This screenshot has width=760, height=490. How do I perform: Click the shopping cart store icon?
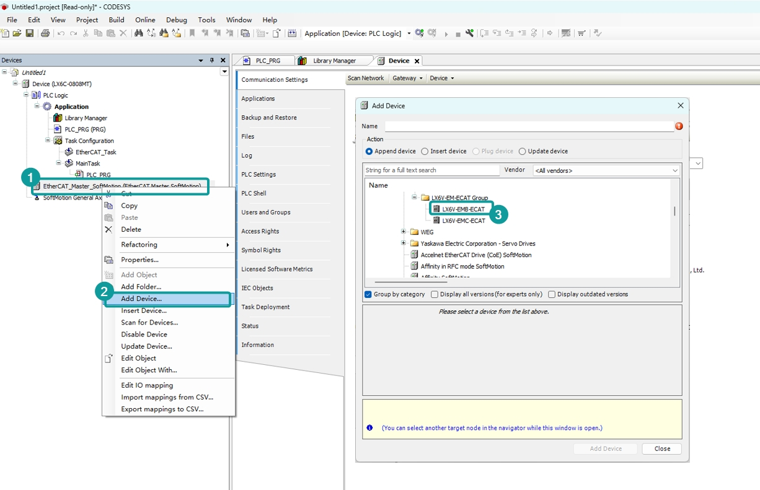click(581, 33)
